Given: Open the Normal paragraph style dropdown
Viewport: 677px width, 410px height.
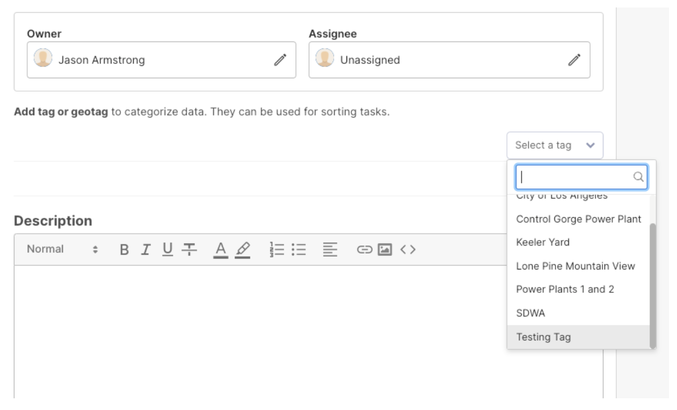Looking at the screenshot, I should (x=63, y=249).
